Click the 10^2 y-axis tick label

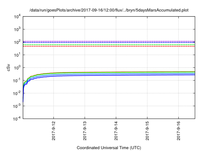tap(17, 42)
